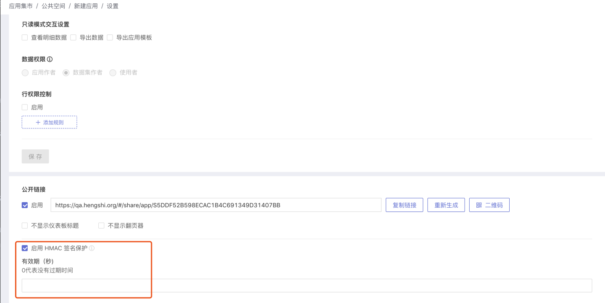Go to 应用集市 in the breadcrumb
This screenshot has height=303, width=605.
pos(21,6)
